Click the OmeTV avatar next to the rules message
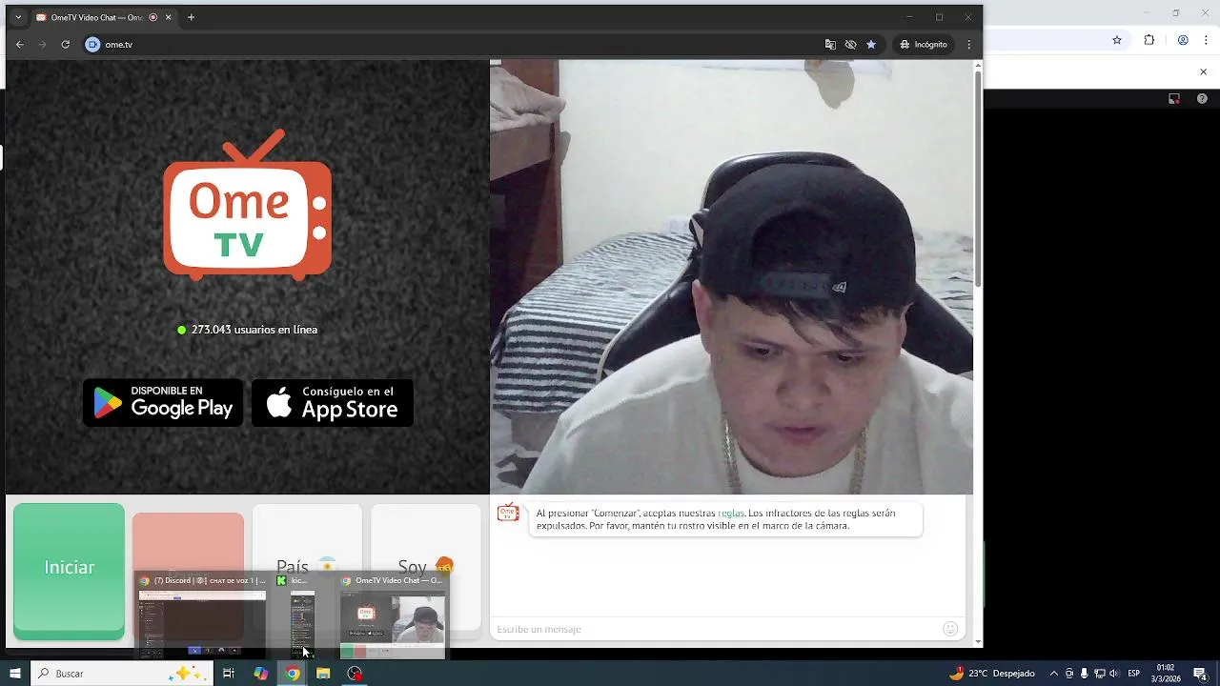This screenshot has height=686, width=1220. (x=508, y=513)
